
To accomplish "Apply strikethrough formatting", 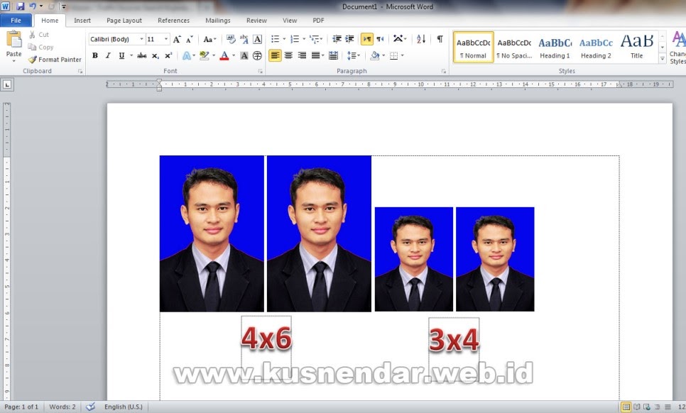I will point(142,55).
